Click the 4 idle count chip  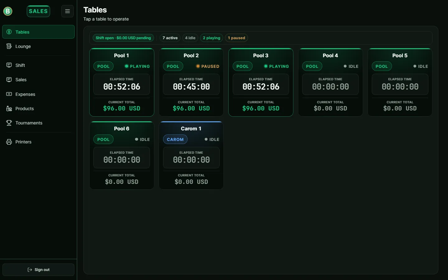[190, 38]
